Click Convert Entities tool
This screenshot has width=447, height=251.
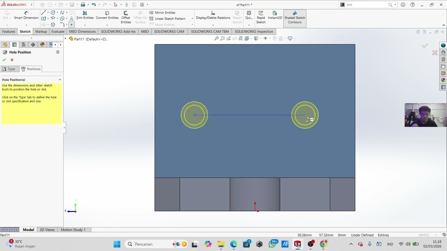pyautogui.click(x=107, y=16)
